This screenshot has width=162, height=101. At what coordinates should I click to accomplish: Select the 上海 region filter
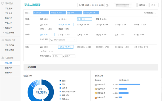[119, 35]
